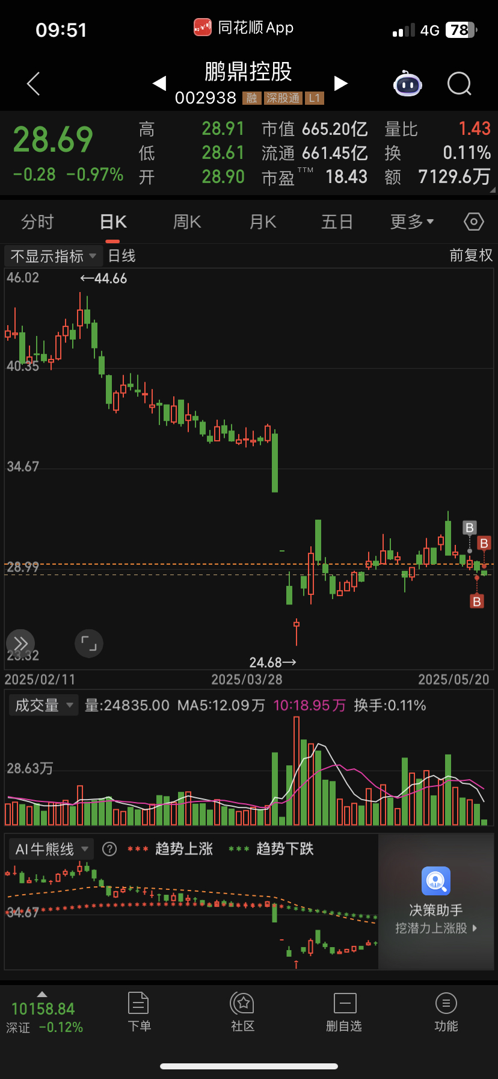
Task: Tap 市盈 TTM 18.43 value
Action: pyautogui.click(x=315, y=177)
